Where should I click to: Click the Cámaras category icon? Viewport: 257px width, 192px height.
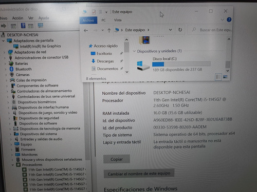12,75
